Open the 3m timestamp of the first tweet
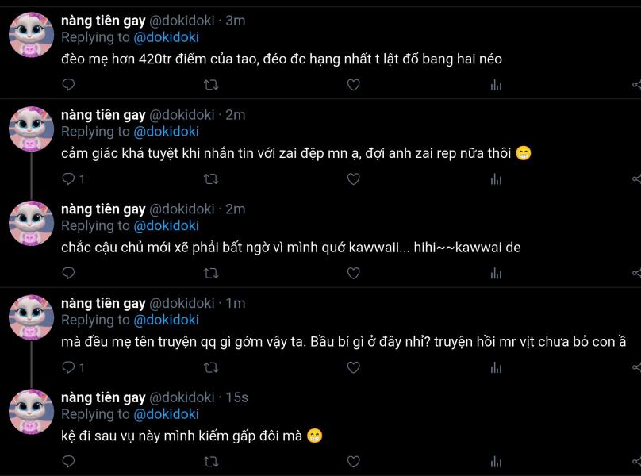The height and width of the screenshot is (476, 641). coord(236,21)
